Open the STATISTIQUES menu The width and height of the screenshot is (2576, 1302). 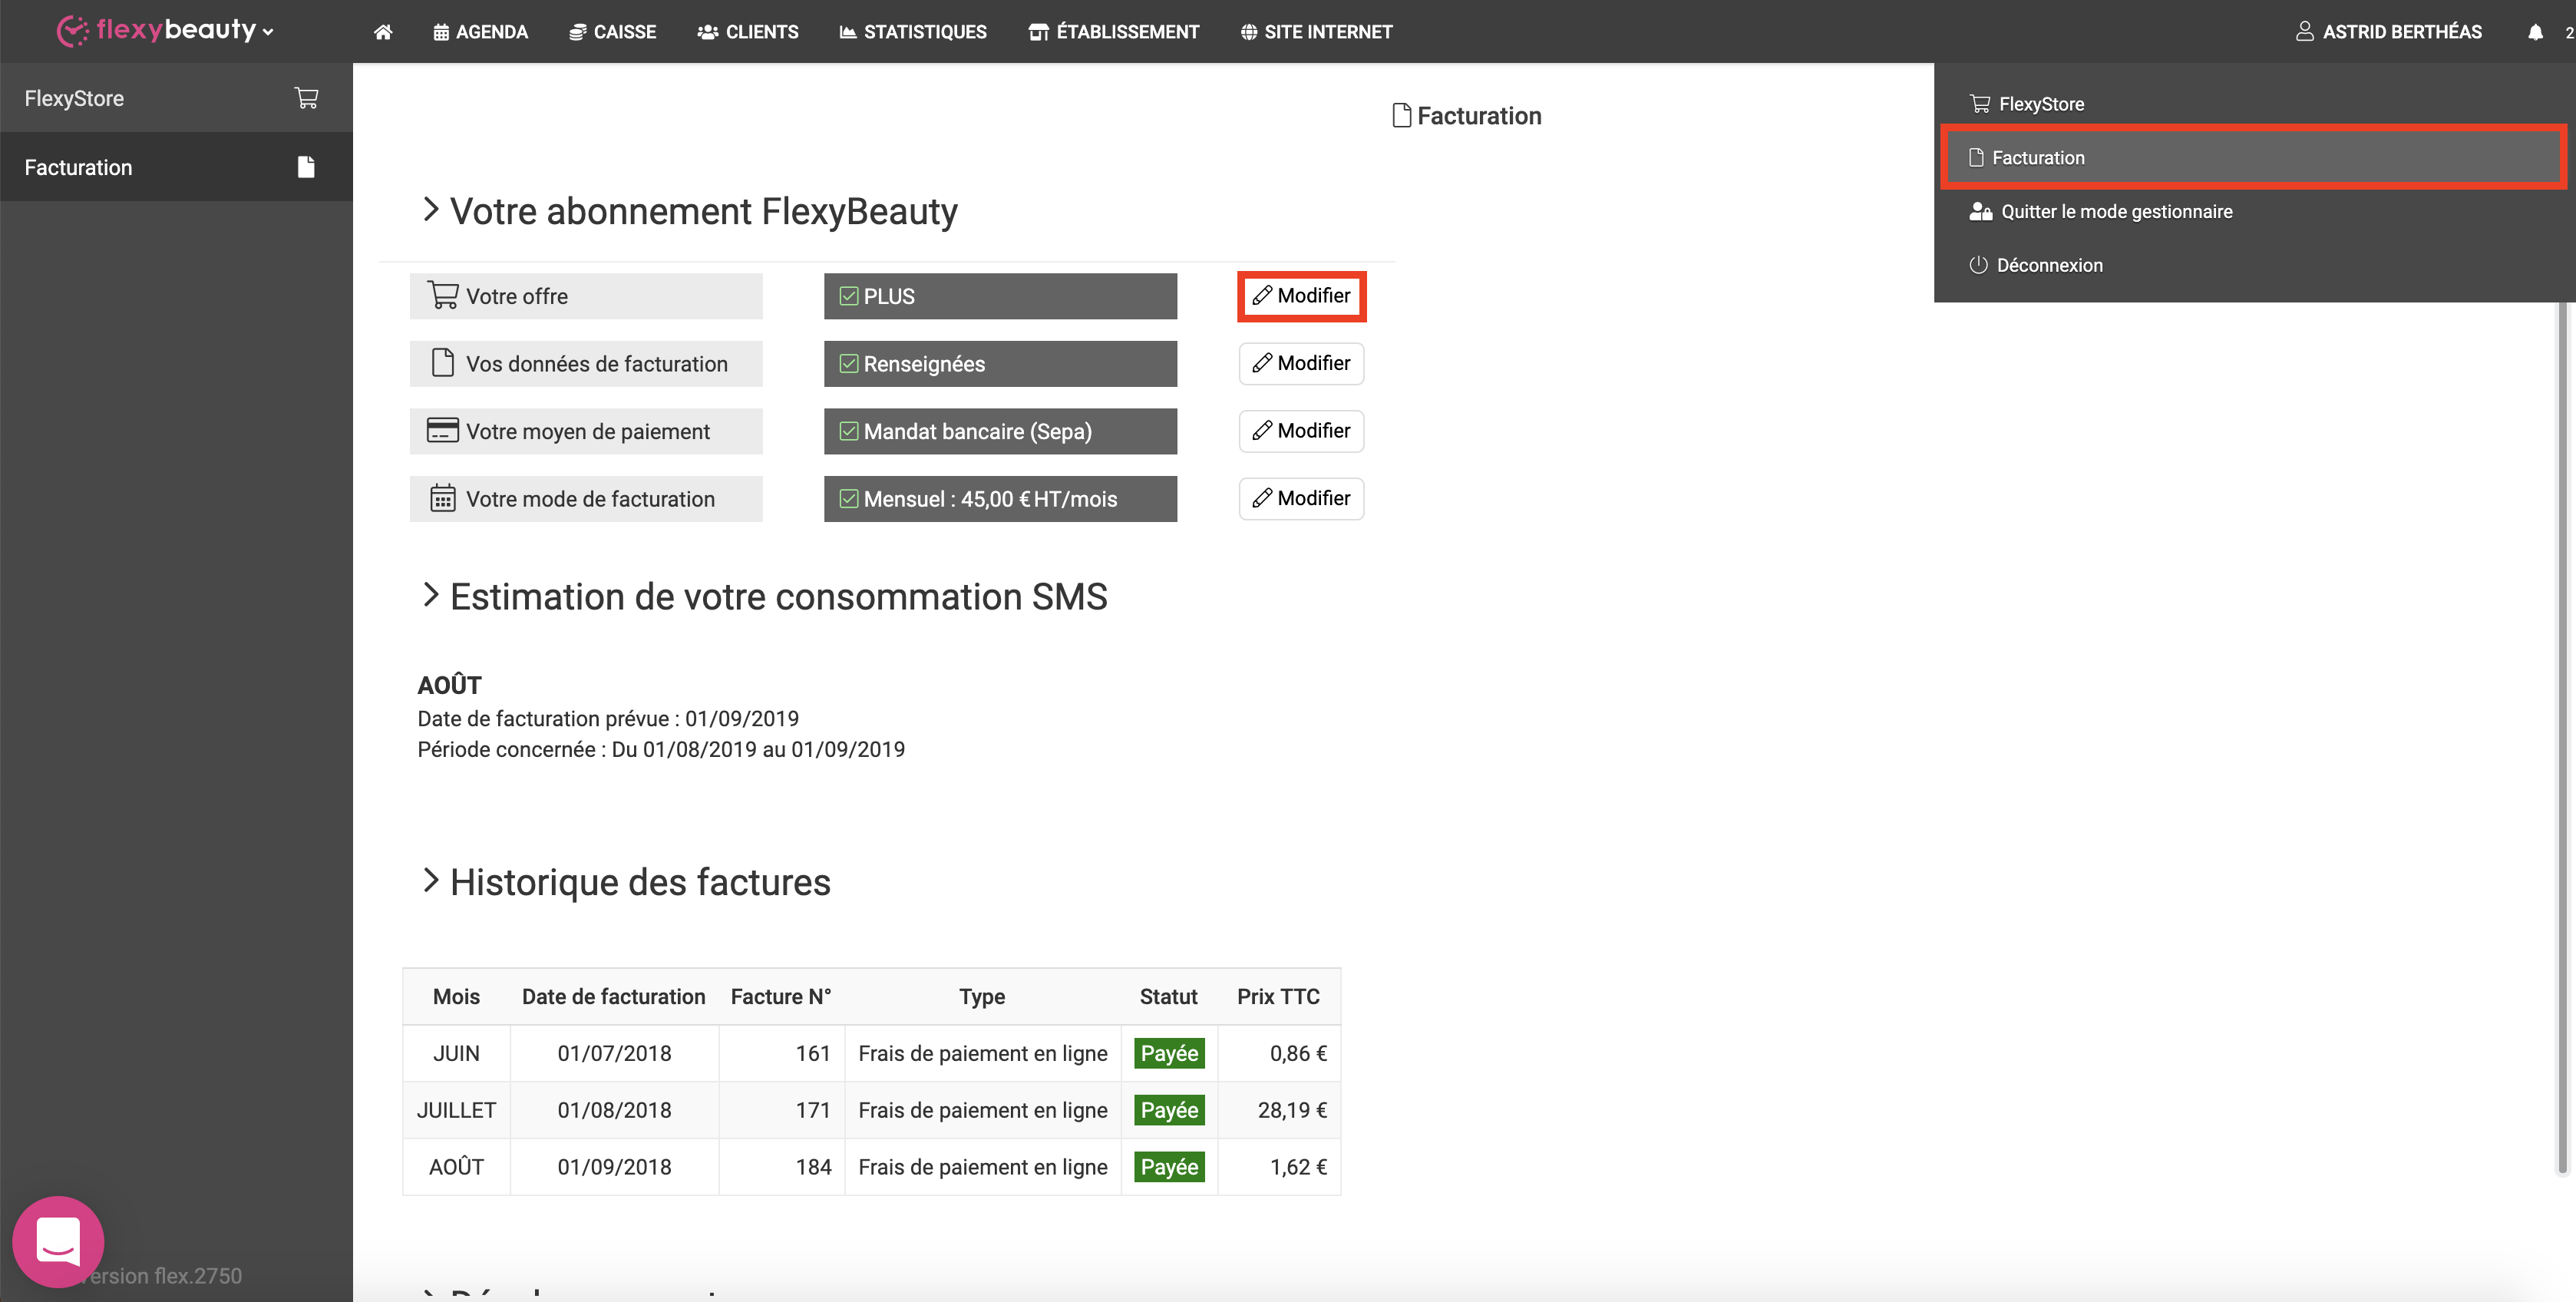[912, 32]
